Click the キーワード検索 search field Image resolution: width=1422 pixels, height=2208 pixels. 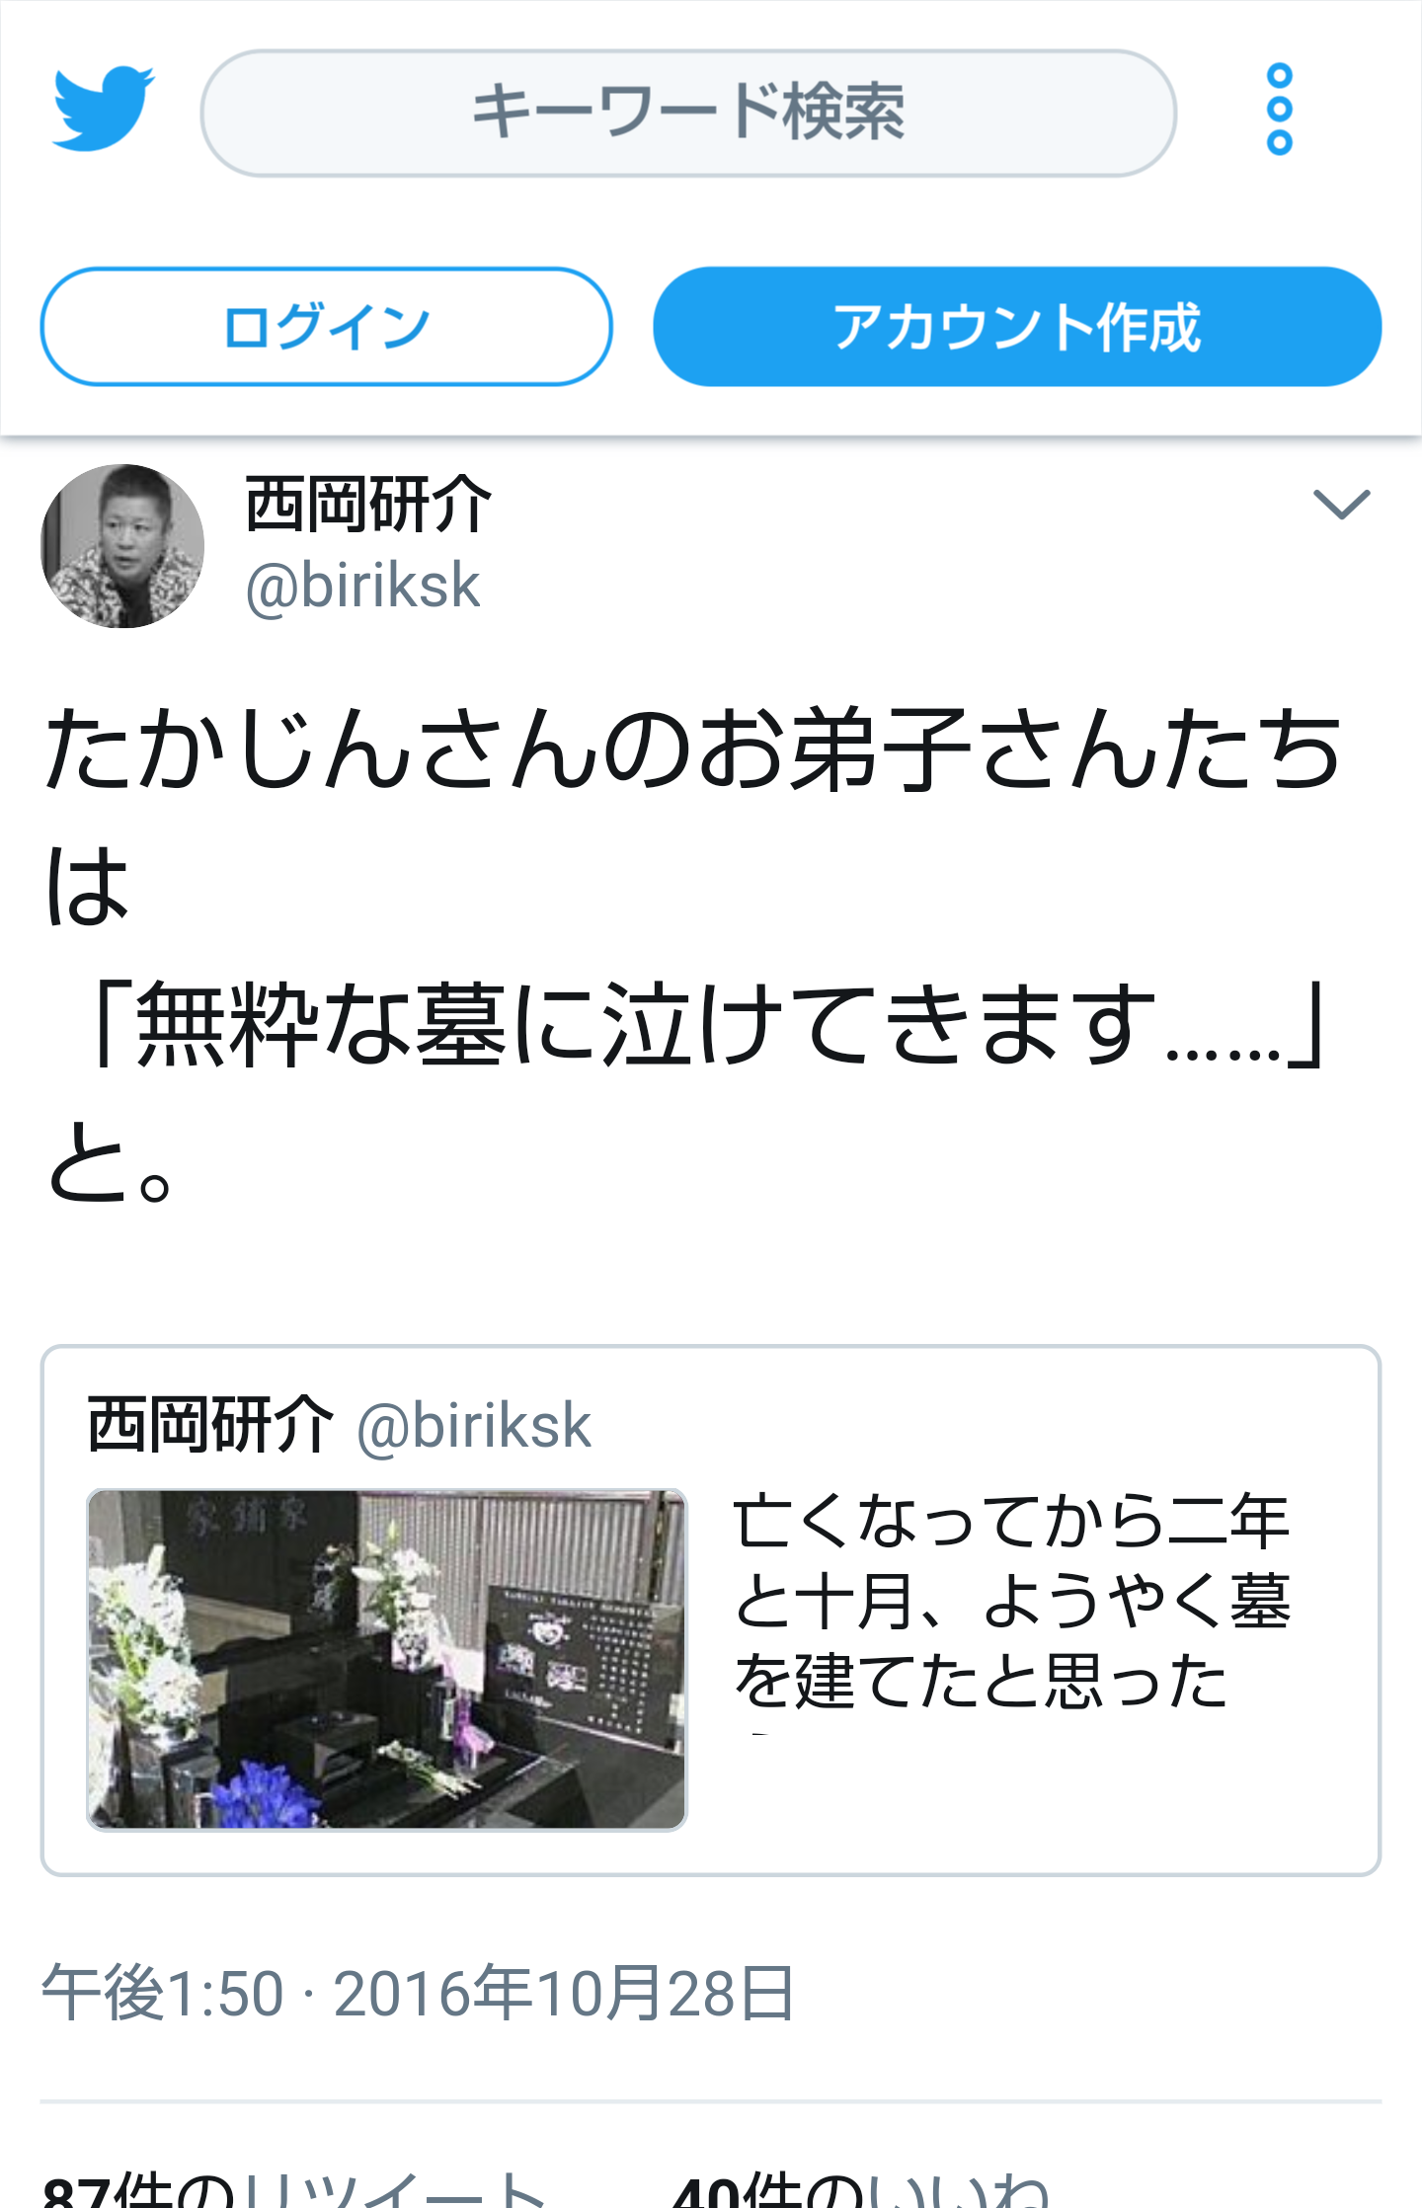click(688, 114)
